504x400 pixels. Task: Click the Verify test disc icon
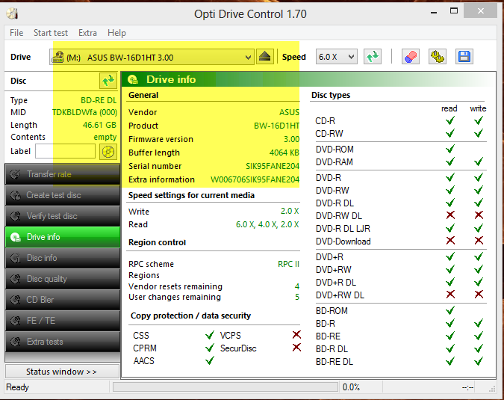click(15, 216)
